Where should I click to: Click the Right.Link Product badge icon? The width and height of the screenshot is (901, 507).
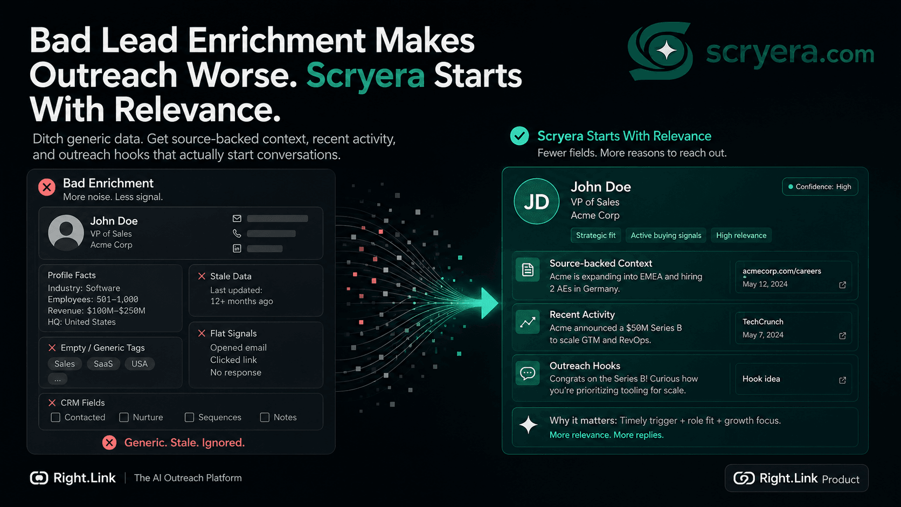pyautogui.click(x=744, y=478)
